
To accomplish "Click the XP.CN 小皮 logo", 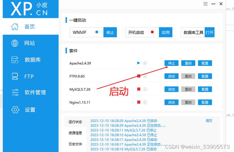I will tap(29, 9).
